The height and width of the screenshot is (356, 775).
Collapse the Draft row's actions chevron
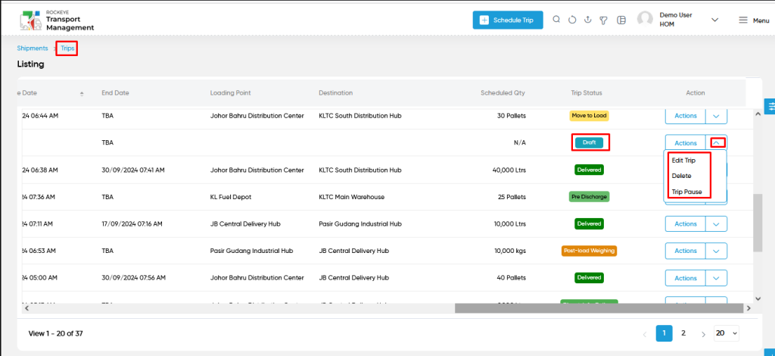(716, 143)
